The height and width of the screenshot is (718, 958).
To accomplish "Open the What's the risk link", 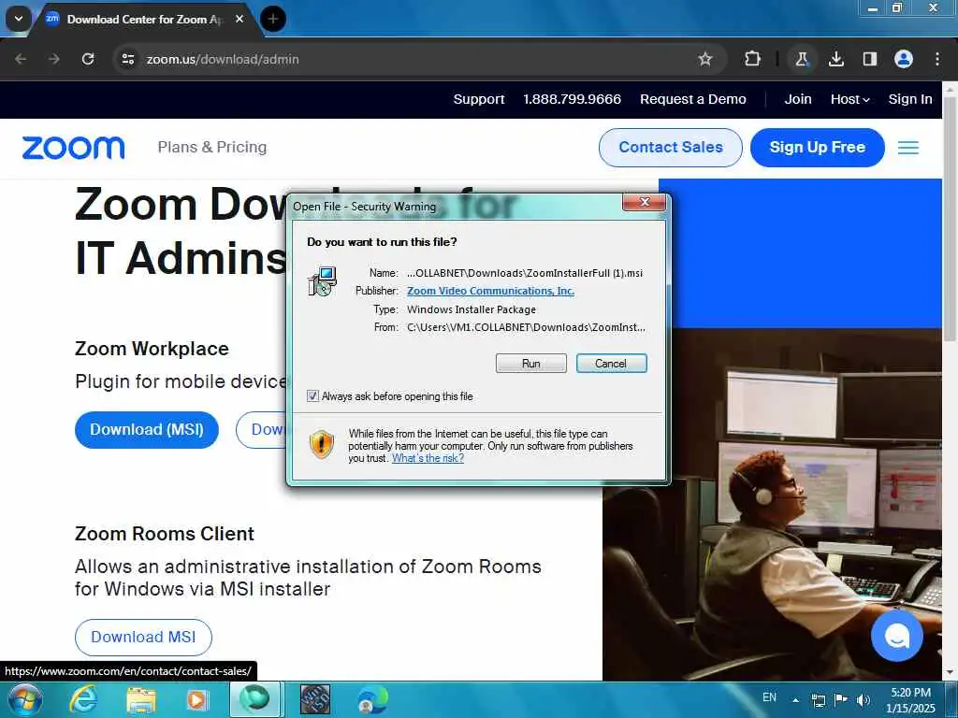I will (428, 458).
